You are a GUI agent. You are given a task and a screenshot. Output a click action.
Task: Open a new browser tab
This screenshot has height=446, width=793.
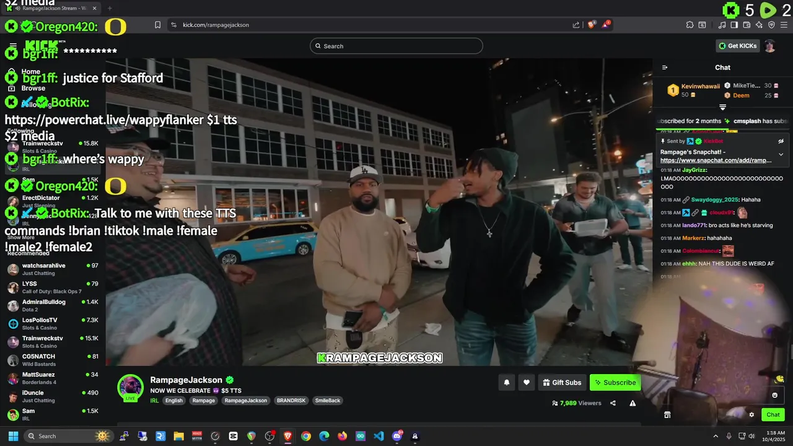[110, 8]
